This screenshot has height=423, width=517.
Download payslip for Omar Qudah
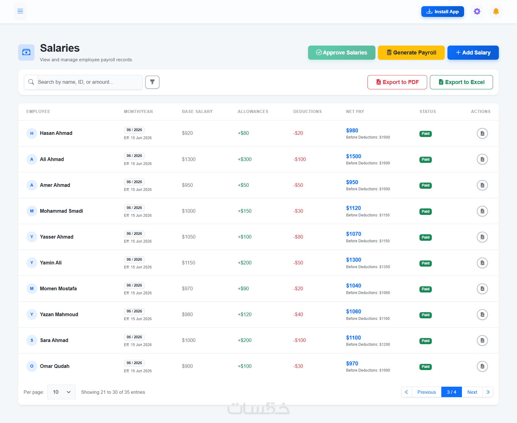[x=482, y=366]
